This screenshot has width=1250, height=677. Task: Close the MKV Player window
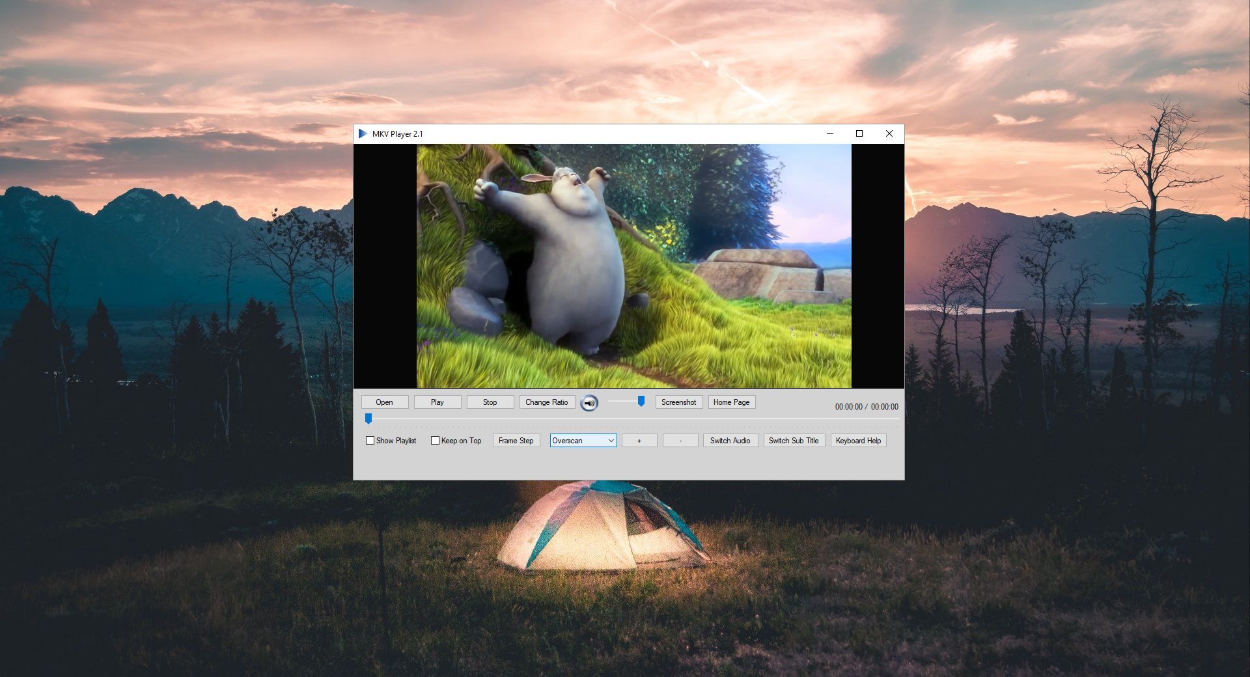click(x=889, y=133)
